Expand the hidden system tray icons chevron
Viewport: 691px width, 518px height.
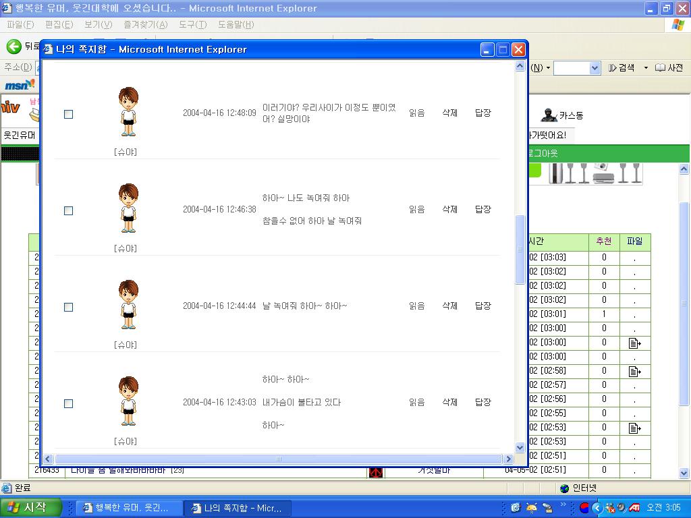coord(563,505)
